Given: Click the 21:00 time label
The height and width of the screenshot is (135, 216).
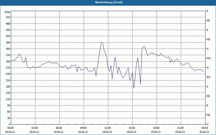Looking at the screenshot, I should (180, 128).
